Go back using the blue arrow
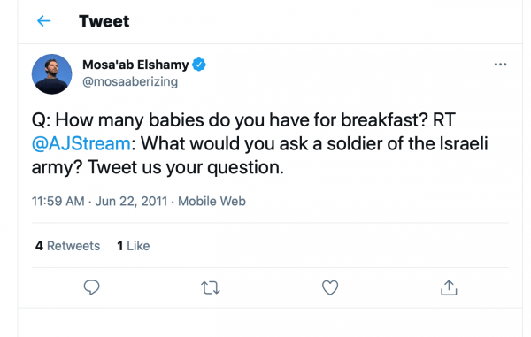The image size is (531, 337). click(x=43, y=21)
